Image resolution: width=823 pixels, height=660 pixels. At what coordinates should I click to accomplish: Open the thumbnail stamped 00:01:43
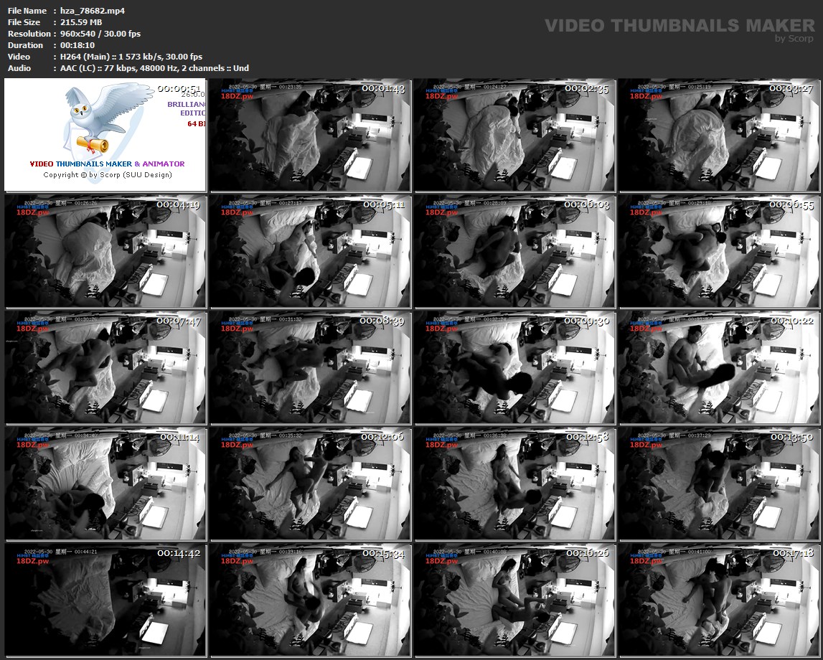coord(310,135)
